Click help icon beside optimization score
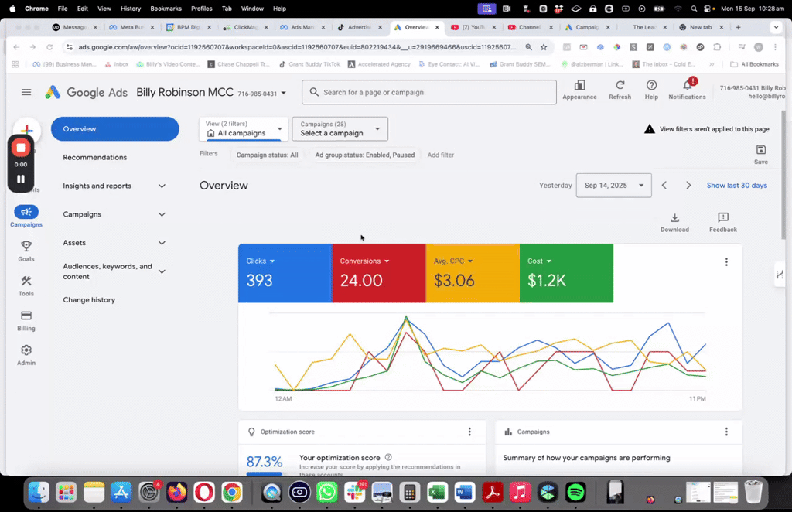This screenshot has width=792, height=512. coord(388,457)
